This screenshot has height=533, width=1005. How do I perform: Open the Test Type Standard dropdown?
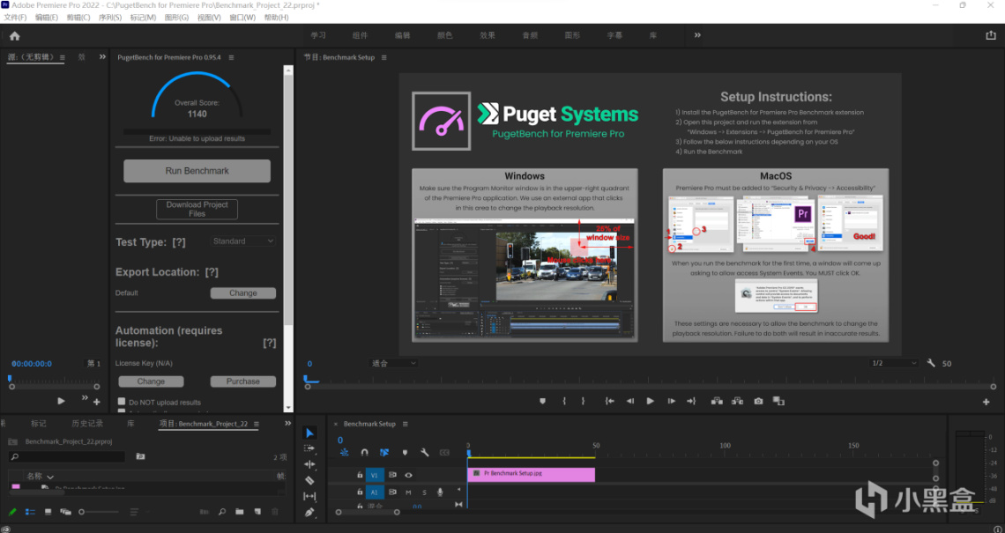click(x=244, y=241)
